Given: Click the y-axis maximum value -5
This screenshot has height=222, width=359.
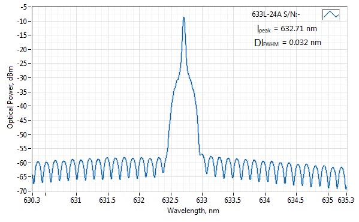Looking at the screenshot, I should pos(23,7).
